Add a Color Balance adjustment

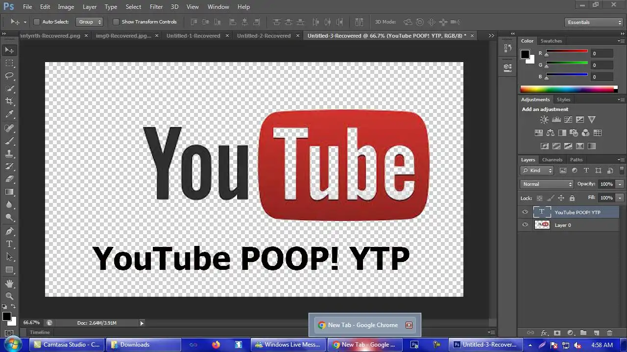(x=550, y=132)
